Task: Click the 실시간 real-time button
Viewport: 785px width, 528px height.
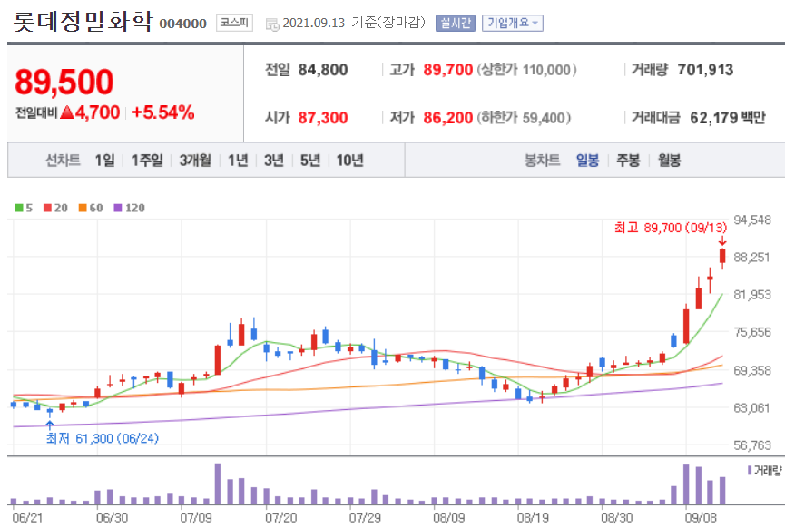Action: click(x=455, y=23)
